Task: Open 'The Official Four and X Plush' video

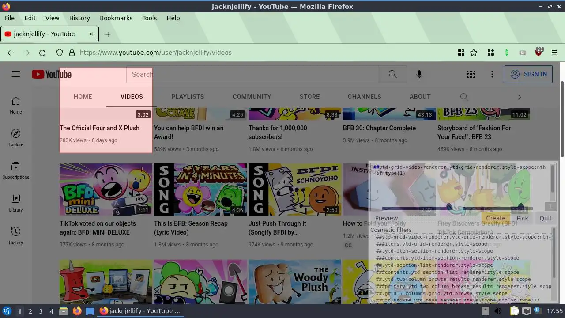Action: click(x=99, y=128)
